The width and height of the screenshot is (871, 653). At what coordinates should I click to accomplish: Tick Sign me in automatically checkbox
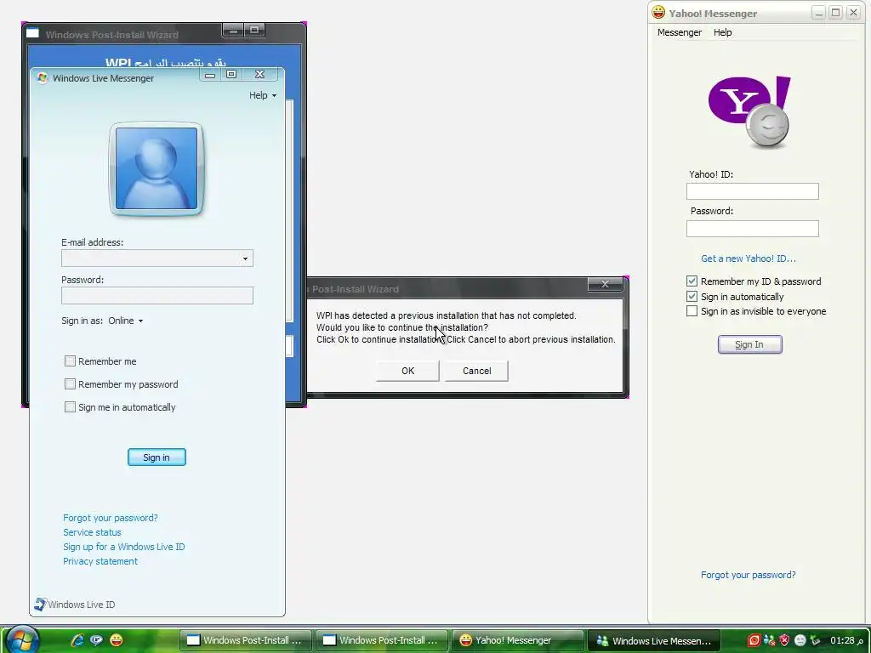tap(70, 407)
